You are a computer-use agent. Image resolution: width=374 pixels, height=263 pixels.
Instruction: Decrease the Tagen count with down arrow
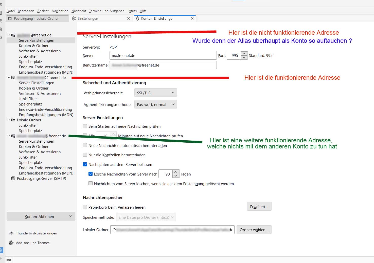(176, 176)
